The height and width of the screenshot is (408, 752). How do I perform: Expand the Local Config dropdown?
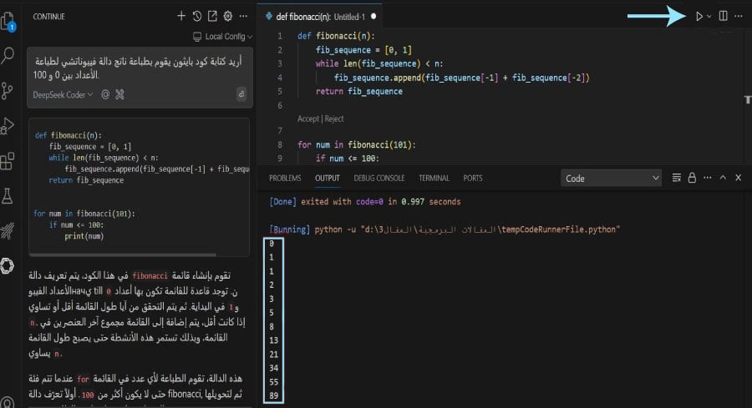tap(222, 37)
